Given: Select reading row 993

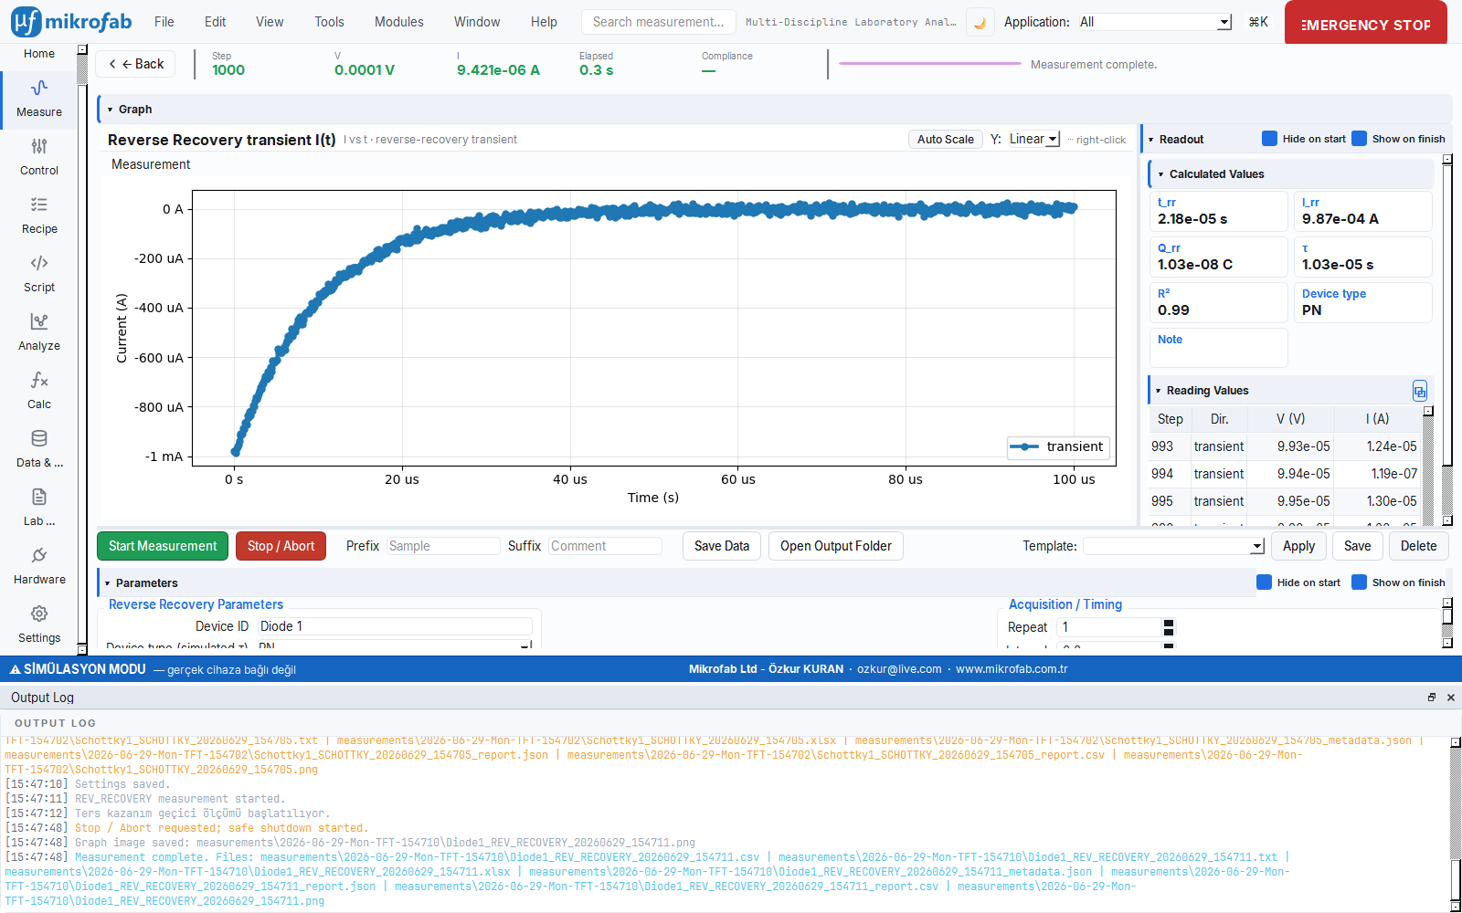Looking at the screenshot, I should coord(1286,446).
